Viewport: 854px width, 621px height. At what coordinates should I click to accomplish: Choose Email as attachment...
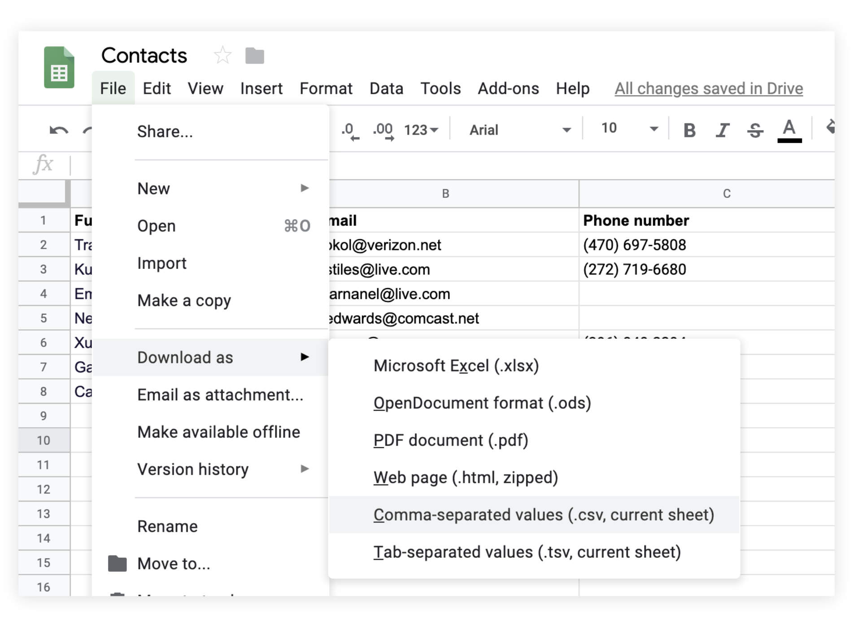[210, 394]
